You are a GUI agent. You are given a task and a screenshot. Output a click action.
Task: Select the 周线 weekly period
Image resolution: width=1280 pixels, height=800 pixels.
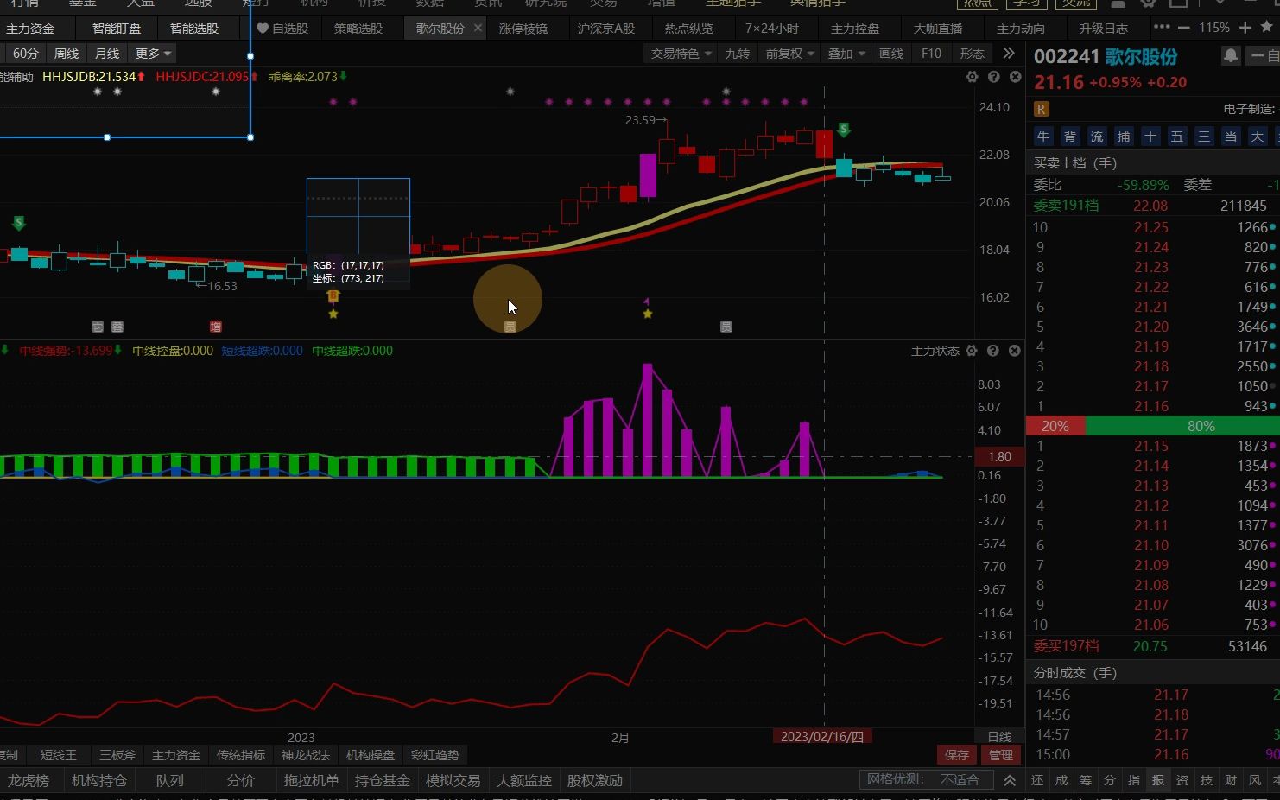[67, 54]
